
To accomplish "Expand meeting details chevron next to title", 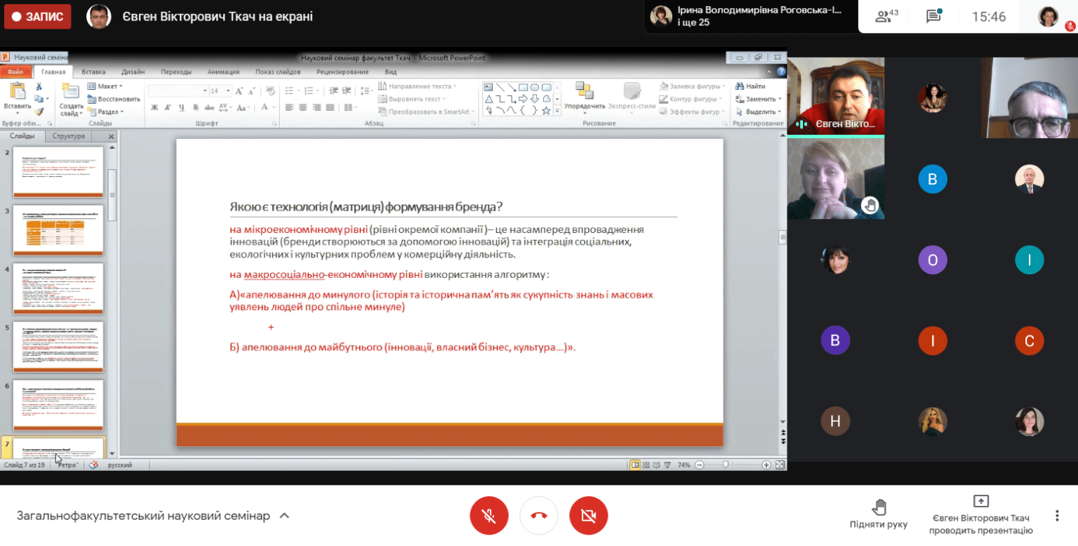I will [x=284, y=516].
